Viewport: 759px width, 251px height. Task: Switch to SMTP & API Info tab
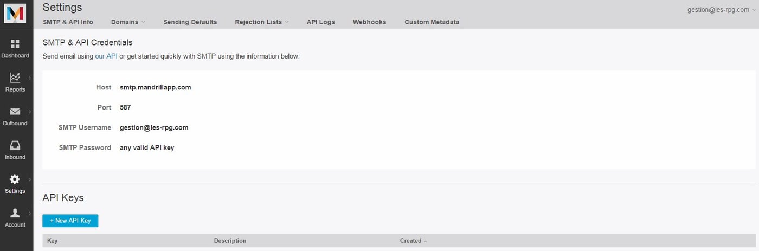pos(68,22)
